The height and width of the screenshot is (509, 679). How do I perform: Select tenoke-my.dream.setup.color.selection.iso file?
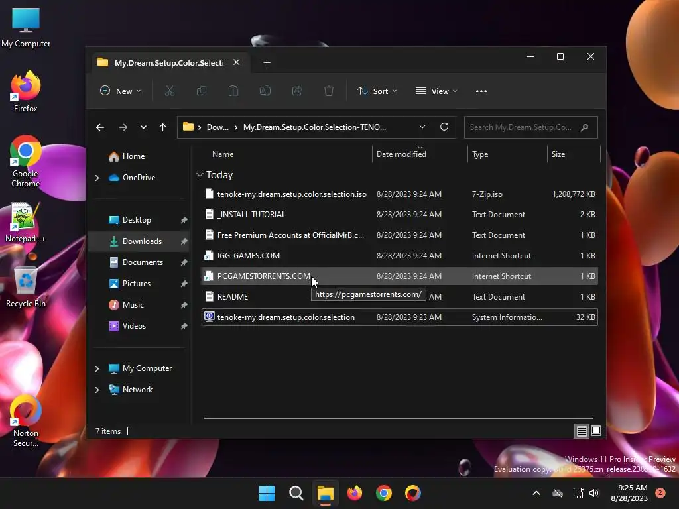[x=400, y=194]
